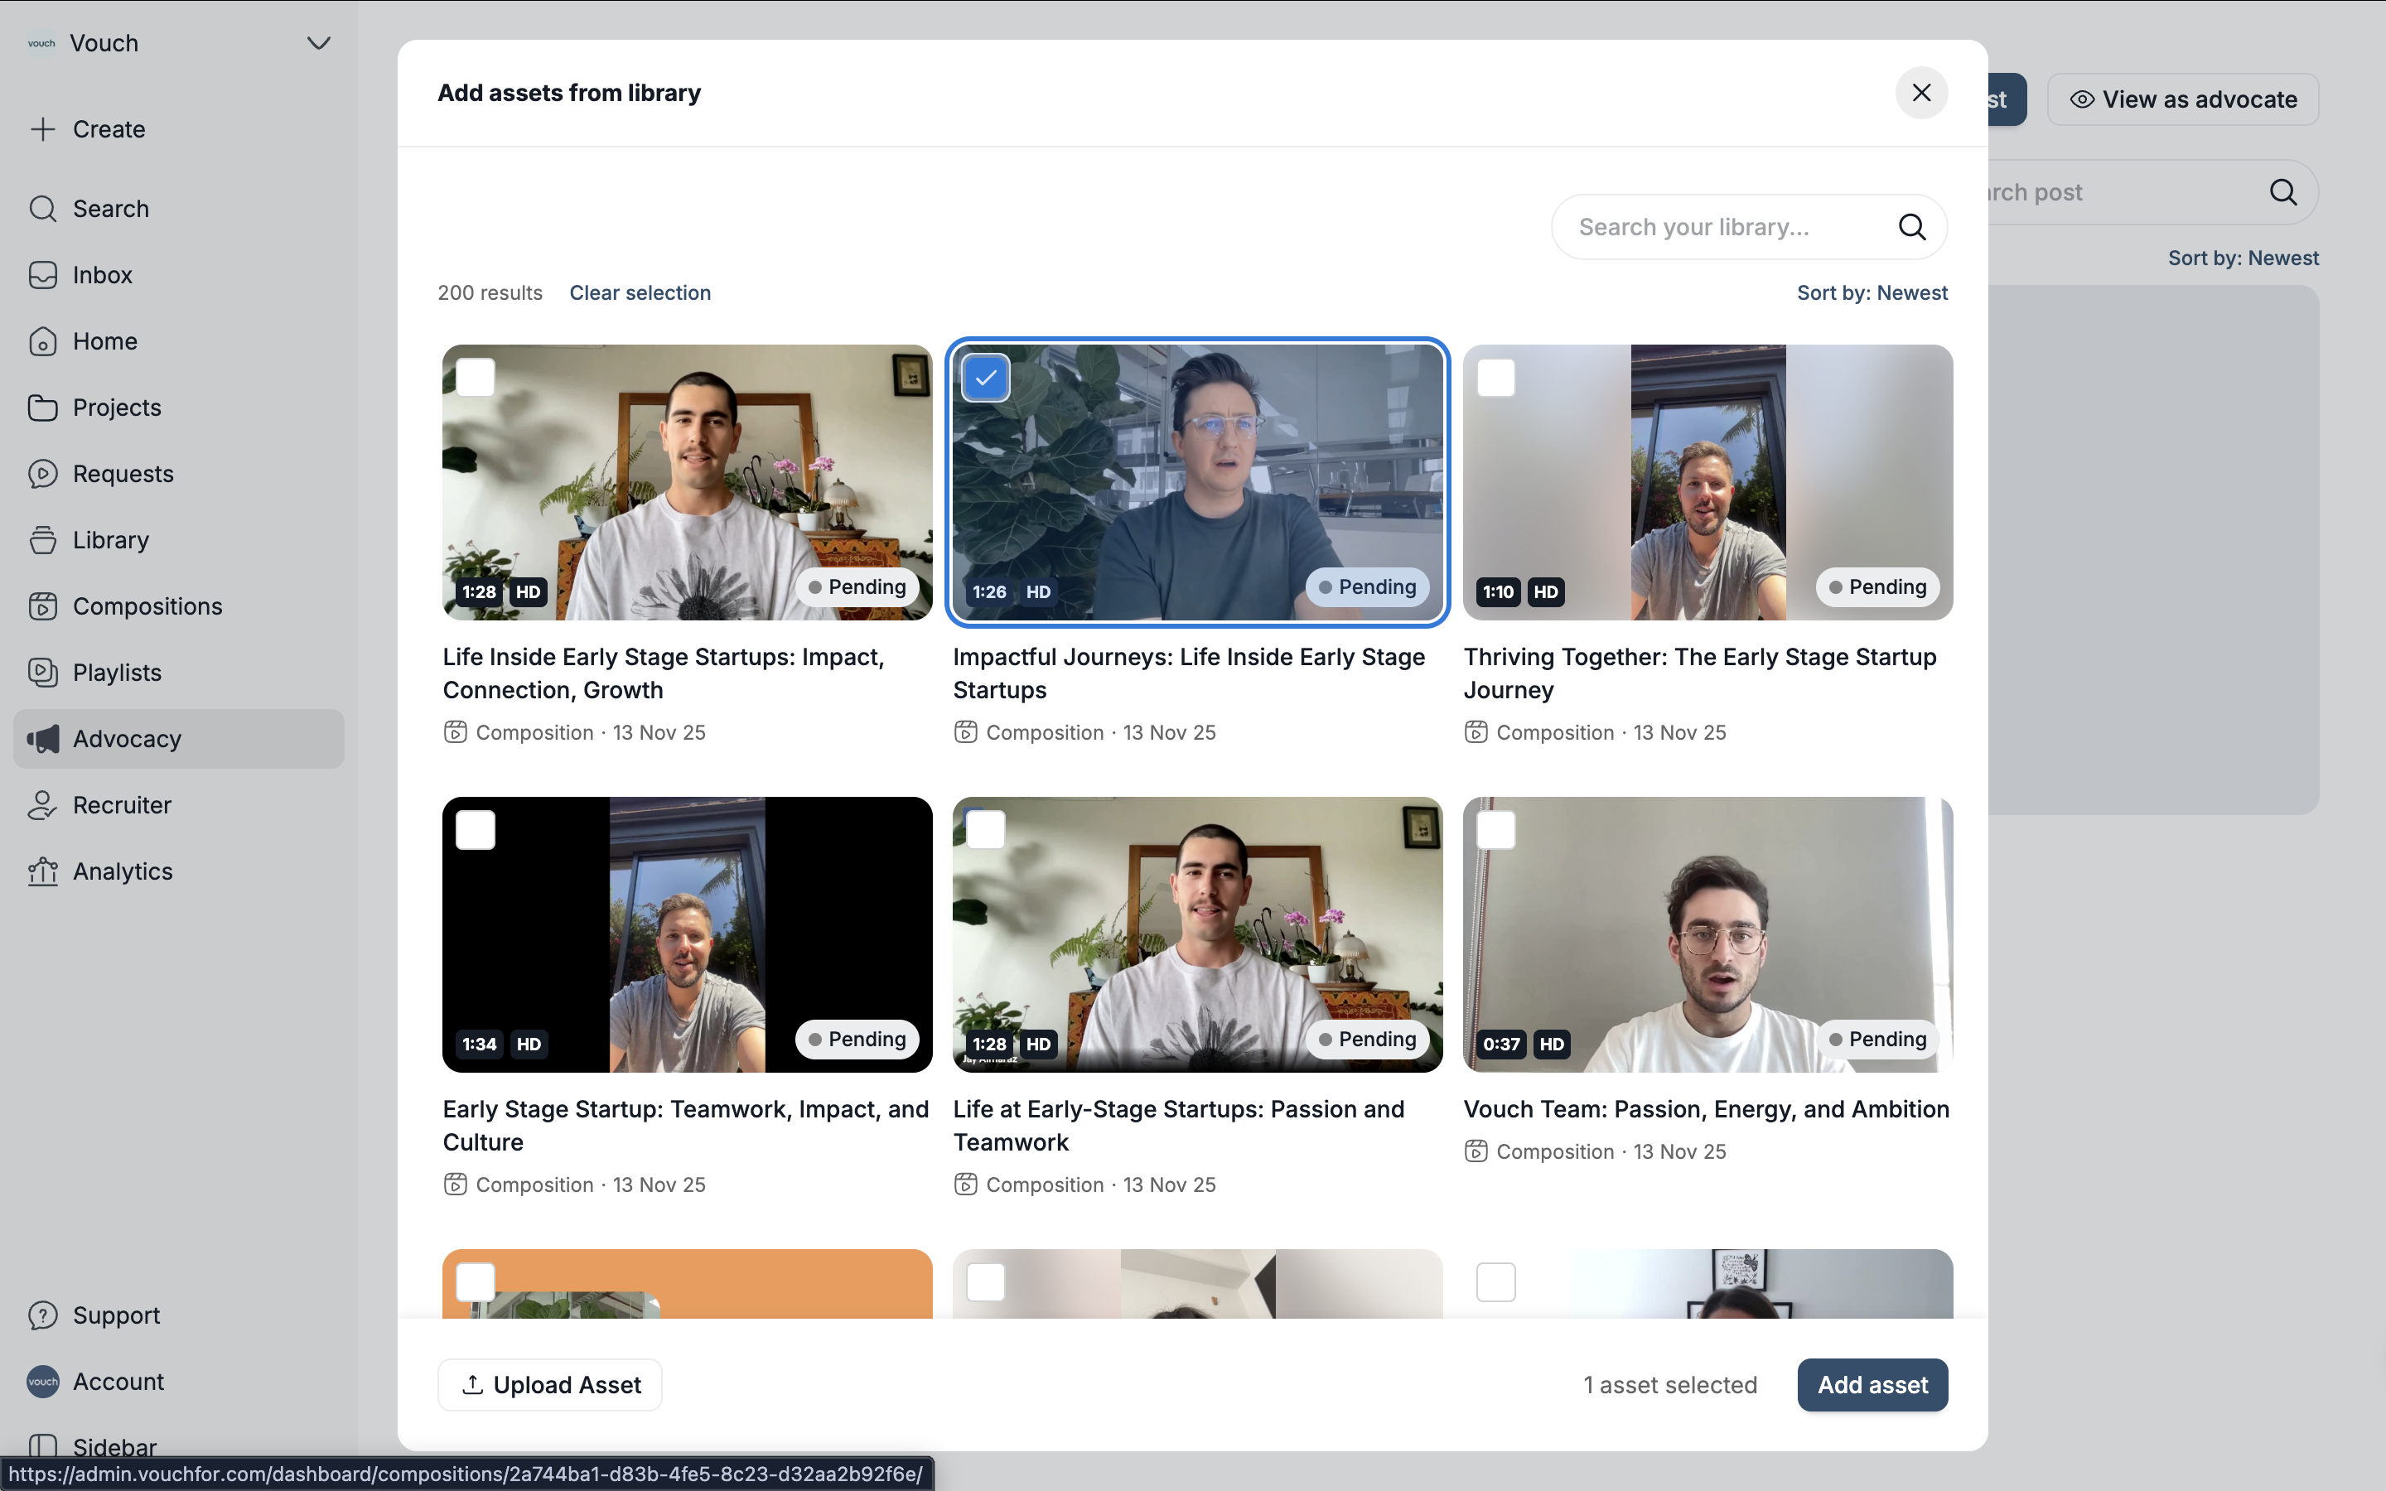The height and width of the screenshot is (1491, 2386).
Task: Click the Compositions sidebar icon
Action: [x=42, y=606]
